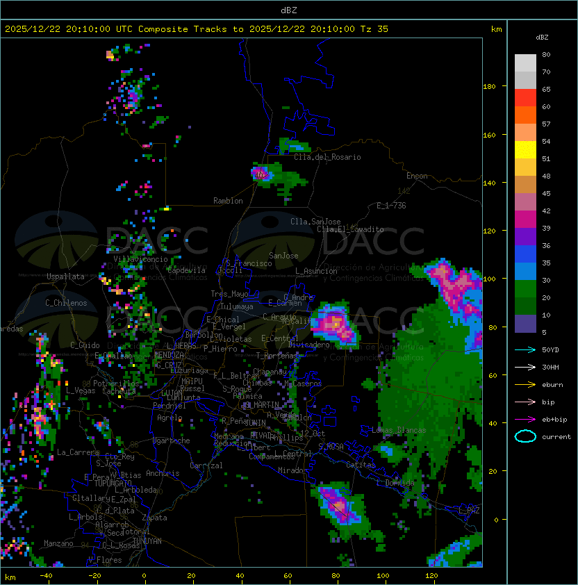Click the 'C_Guido' map label
Viewport: 578px width, 585px height.
tap(85, 345)
